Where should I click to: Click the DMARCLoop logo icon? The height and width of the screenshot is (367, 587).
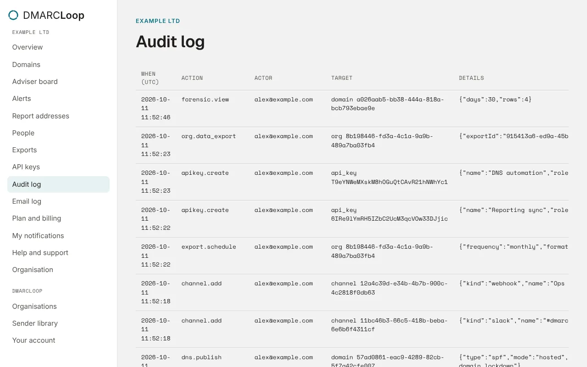13,16
